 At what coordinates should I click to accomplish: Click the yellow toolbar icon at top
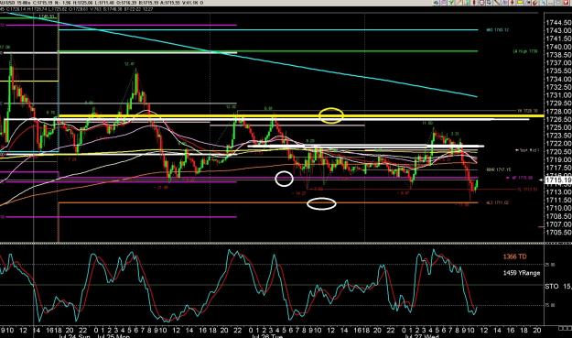click(520, 3)
